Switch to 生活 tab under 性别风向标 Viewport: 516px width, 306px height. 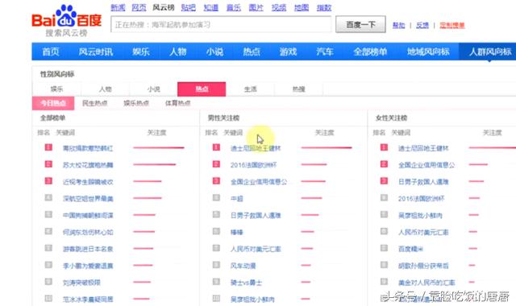[250, 89]
